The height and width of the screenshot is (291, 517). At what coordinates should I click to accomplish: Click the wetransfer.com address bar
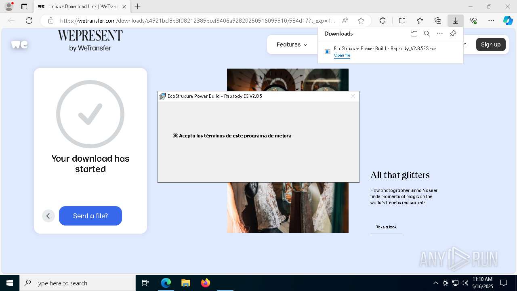(198, 21)
